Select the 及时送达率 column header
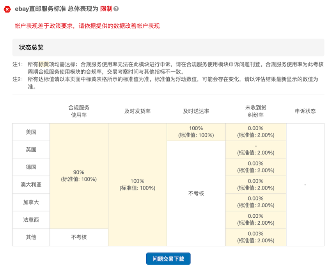This screenshot has height=268, width=328. click(196, 111)
